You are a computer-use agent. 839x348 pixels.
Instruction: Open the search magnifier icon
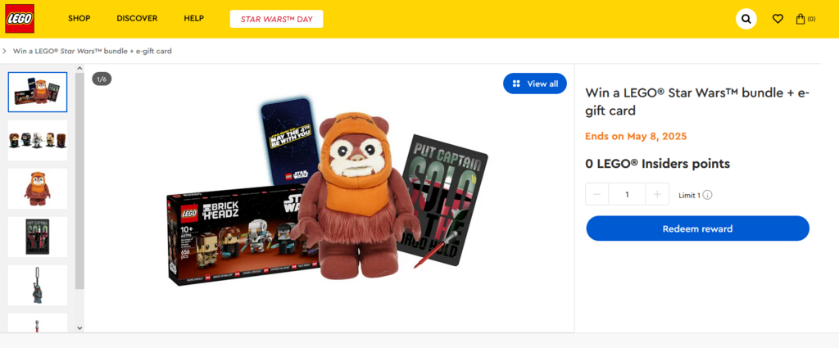coord(746,19)
